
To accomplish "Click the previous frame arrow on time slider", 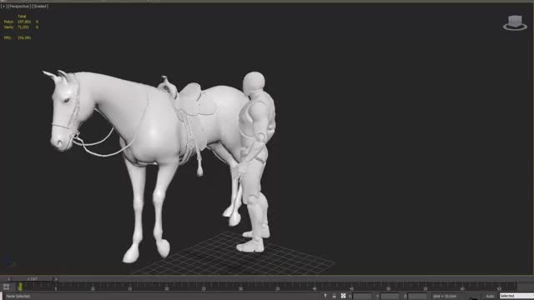I will point(8,279).
